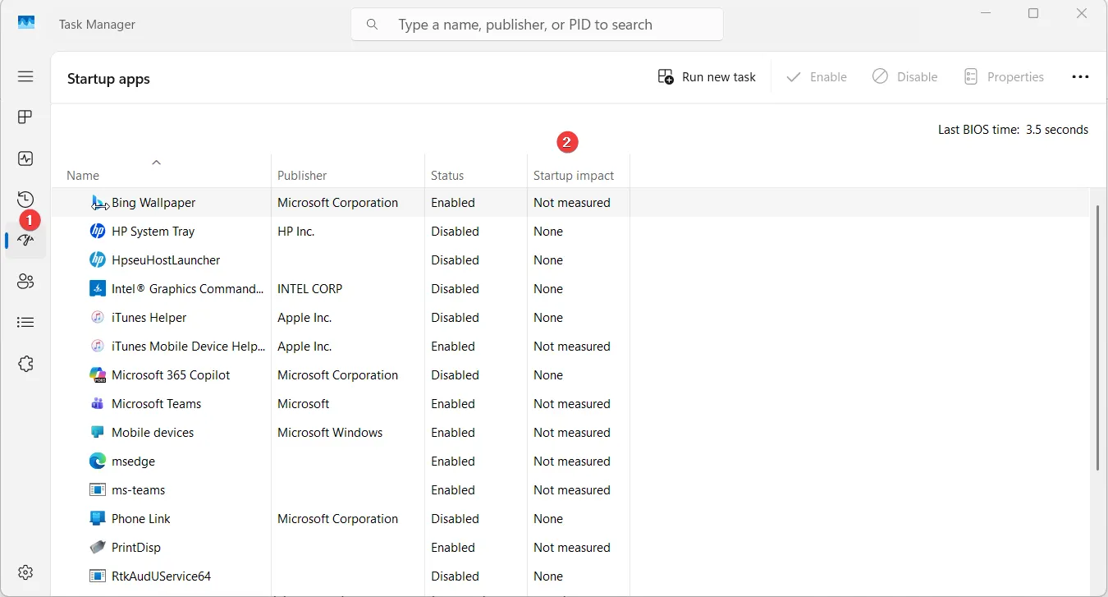Image resolution: width=1108 pixels, height=597 pixels.
Task: Click the ms-teams icon
Action: tap(98, 490)
